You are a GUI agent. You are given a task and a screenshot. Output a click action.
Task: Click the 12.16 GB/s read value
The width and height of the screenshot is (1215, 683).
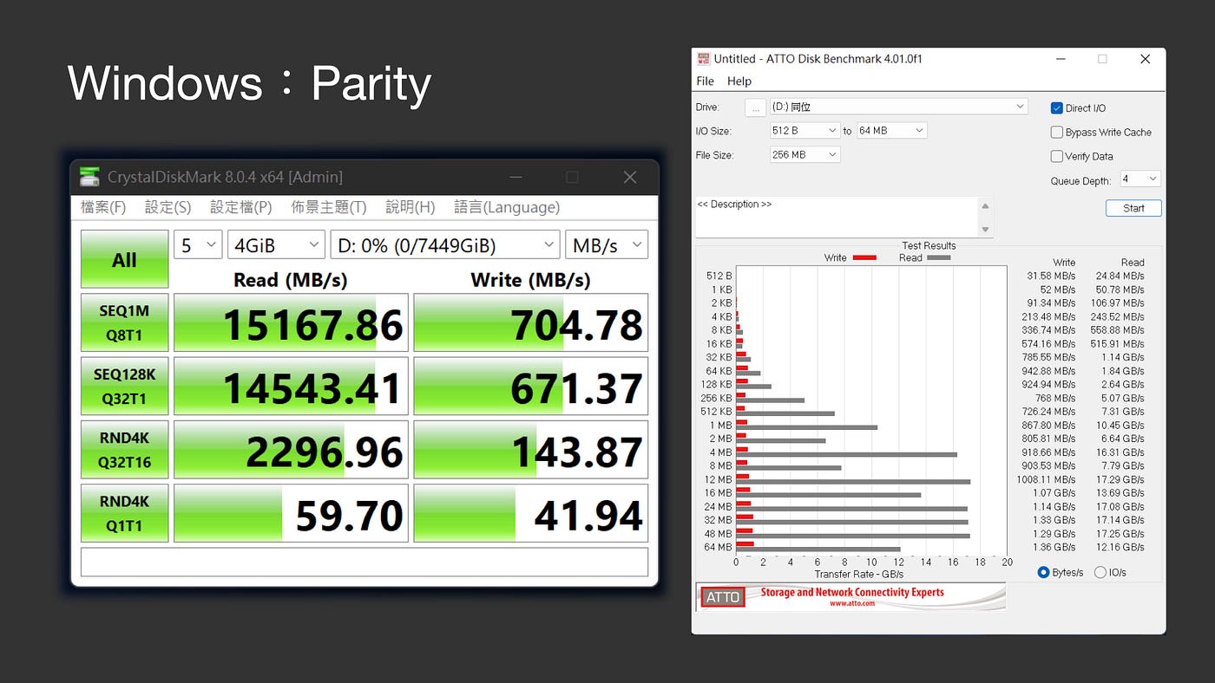click(x=1120, y=547)
